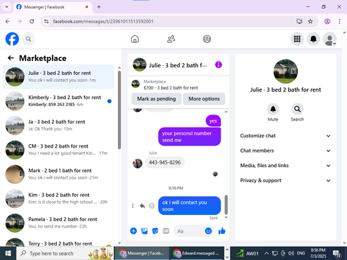This screenshot has height=260, width=347.
Task: Open Julie conversation in list
Action: (58, 76)
